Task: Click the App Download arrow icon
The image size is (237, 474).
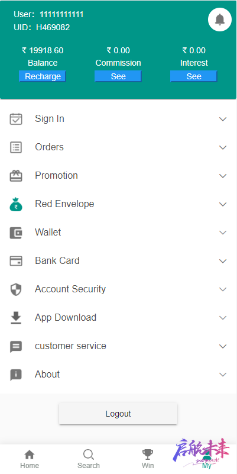Action: [x=16, y=318]
